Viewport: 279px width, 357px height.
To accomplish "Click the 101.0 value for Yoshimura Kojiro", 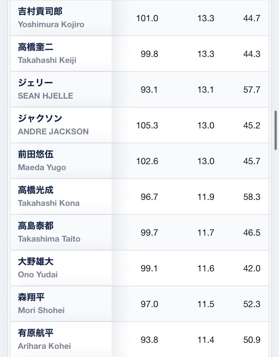I will [147, 18].
